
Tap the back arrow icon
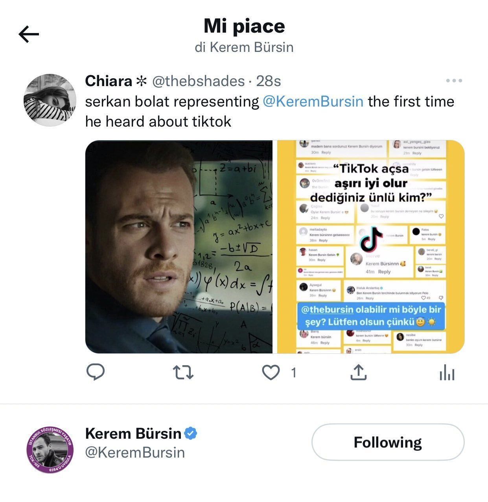tap(29, 34)
